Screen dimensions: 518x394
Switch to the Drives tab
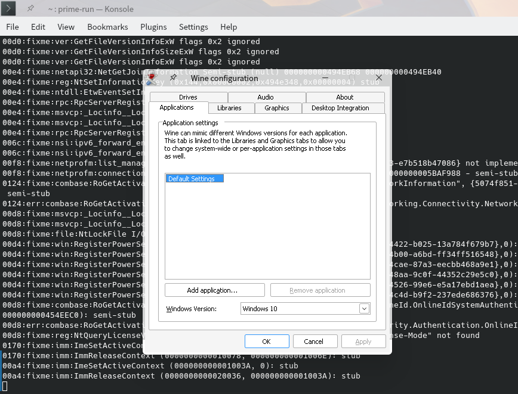tap(189, 97)
